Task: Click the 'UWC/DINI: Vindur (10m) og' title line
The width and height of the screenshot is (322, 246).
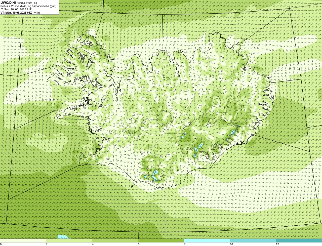Action: pyautogui.click(x=19, y=3)
